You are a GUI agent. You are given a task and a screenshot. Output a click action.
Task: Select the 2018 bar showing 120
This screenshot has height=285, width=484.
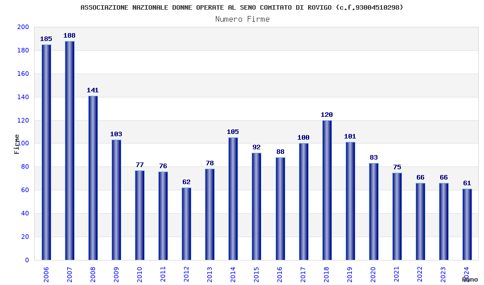327,190
